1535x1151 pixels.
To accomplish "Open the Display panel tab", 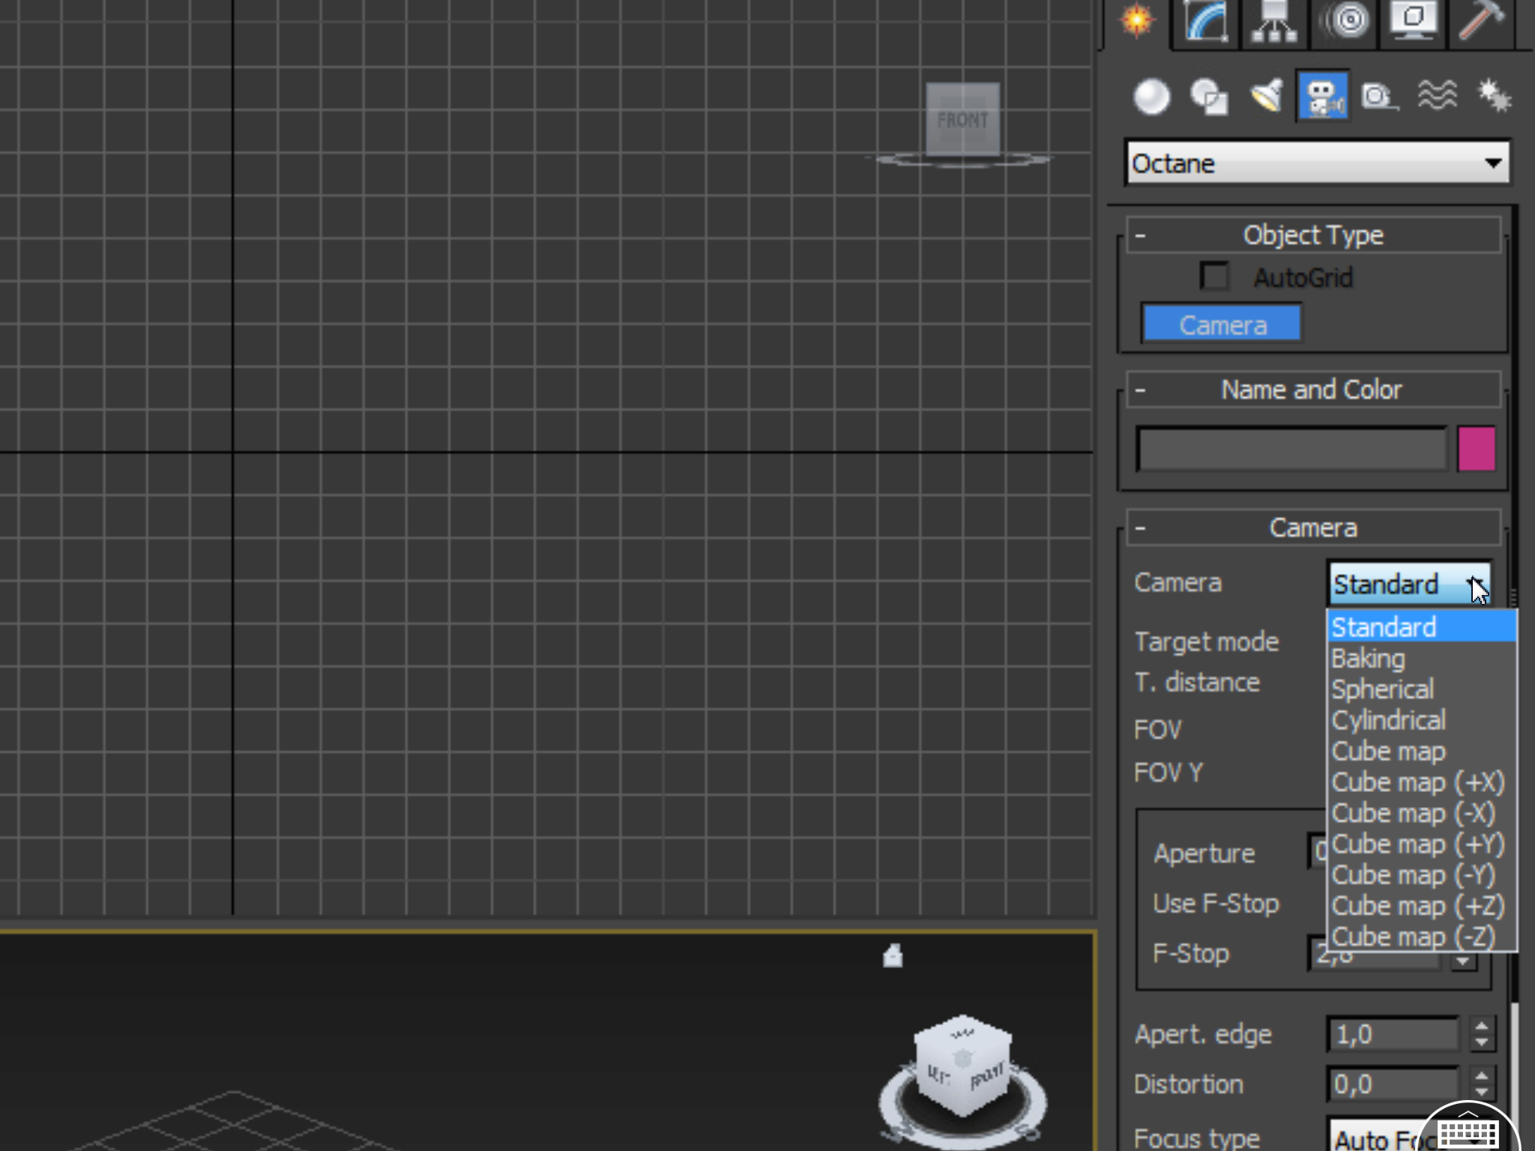I will pyautogui.click(x=1414, y=21).
